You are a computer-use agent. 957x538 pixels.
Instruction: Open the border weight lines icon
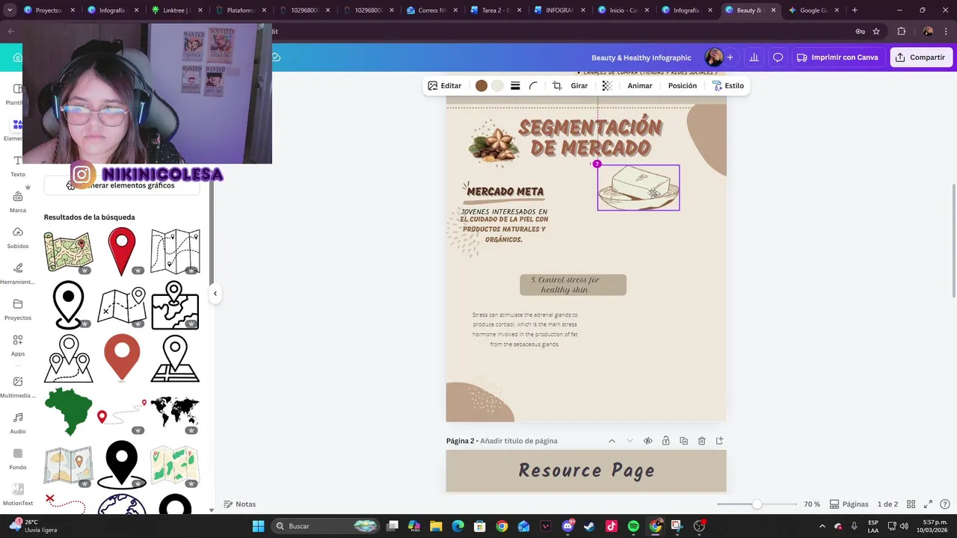[515, 86]
